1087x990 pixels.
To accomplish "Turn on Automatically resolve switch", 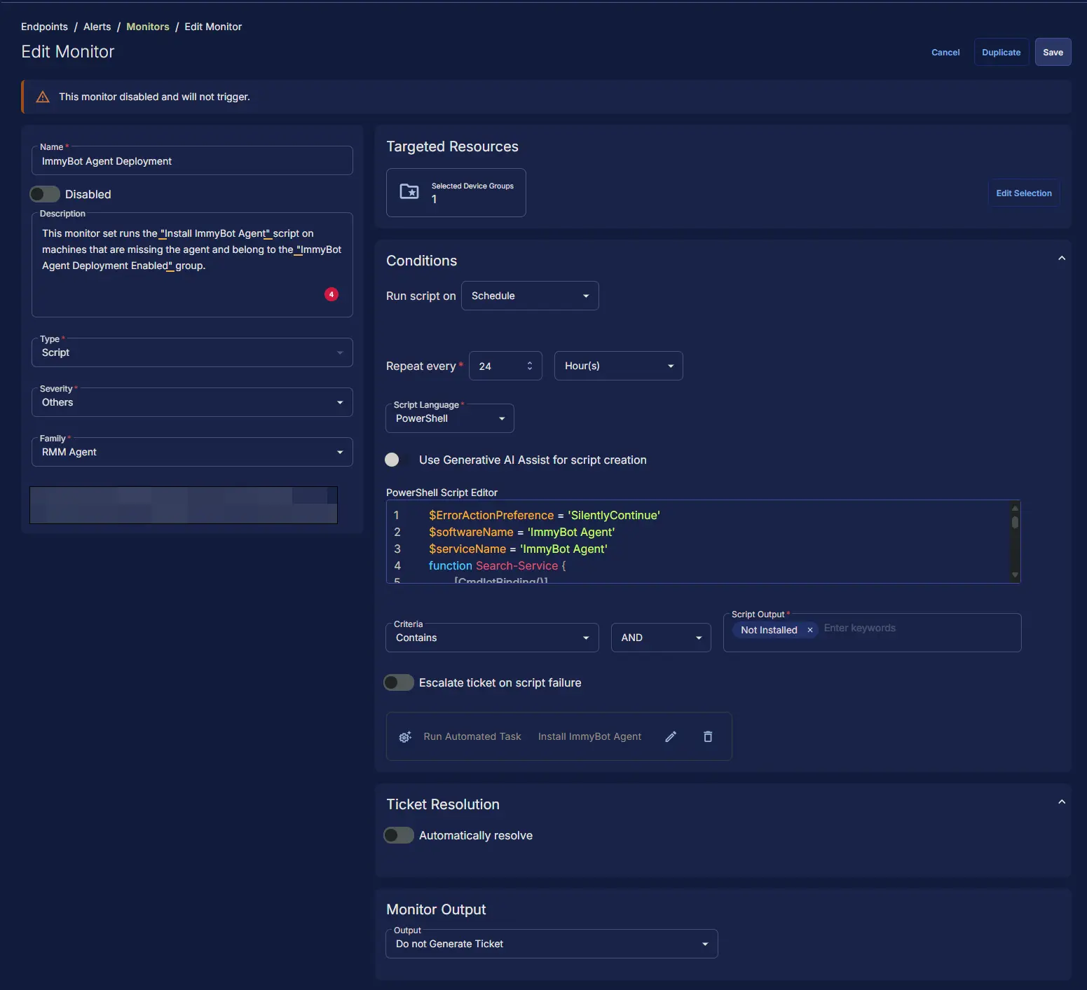I will tap(399, 835).
